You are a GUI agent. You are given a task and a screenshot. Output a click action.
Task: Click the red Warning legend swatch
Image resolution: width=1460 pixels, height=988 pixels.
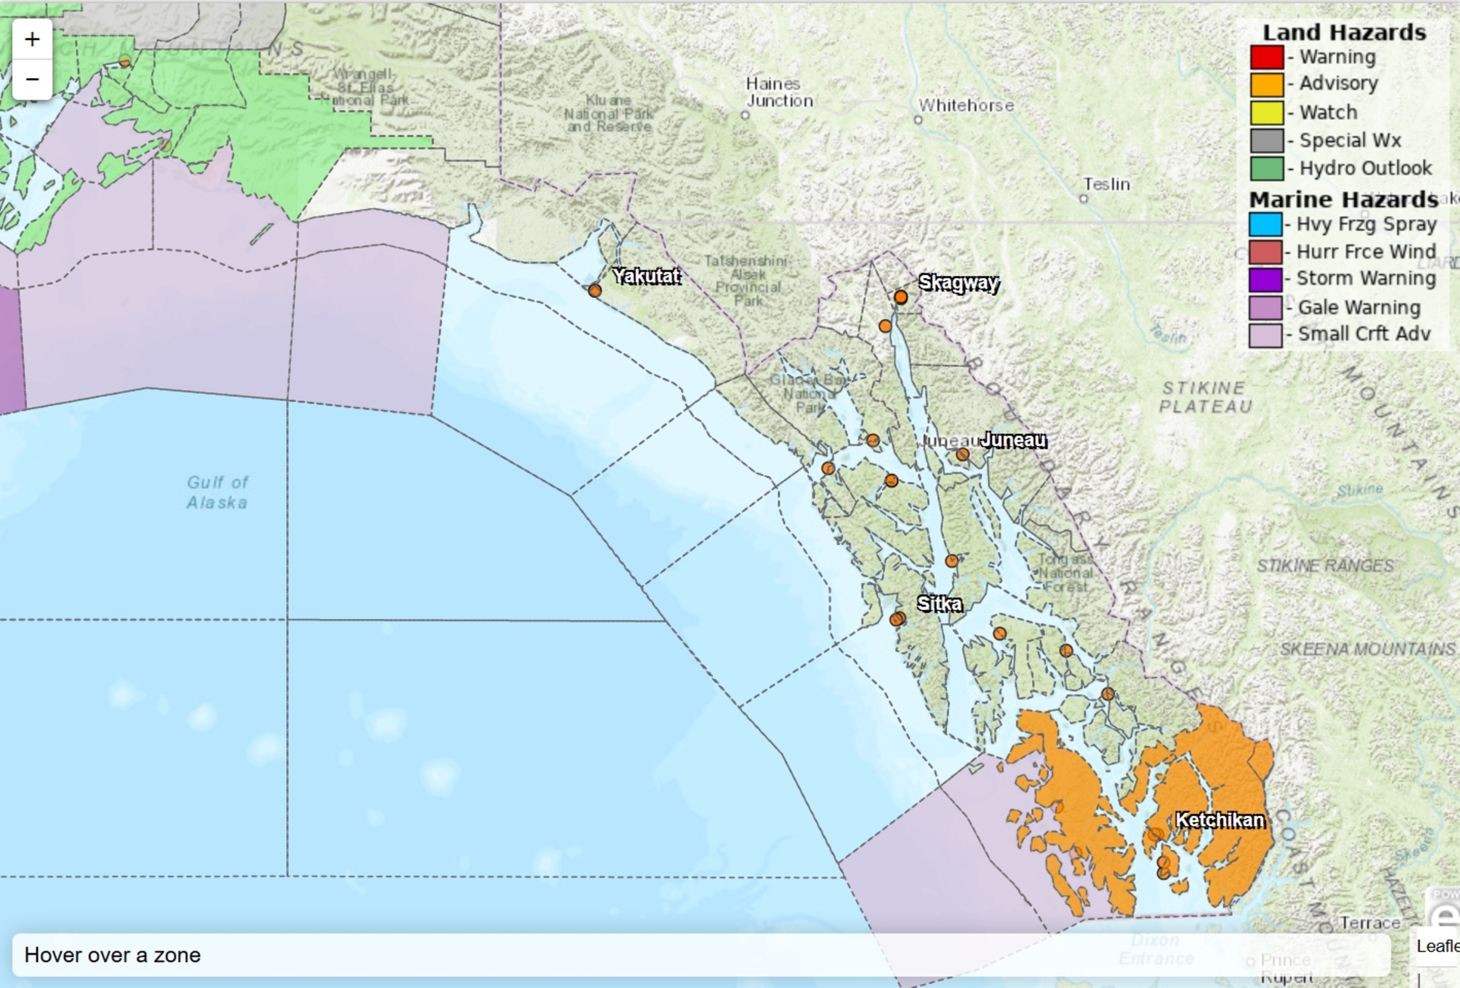pos(1266,56)
